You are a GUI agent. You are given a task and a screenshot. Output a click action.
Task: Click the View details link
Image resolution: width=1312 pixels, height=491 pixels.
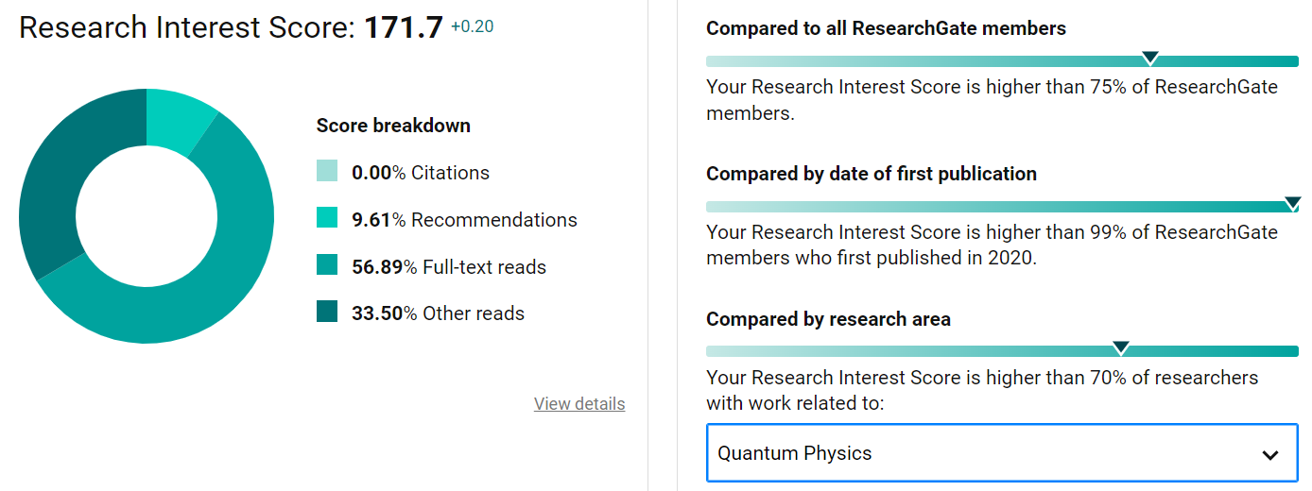tap(579, 404)
